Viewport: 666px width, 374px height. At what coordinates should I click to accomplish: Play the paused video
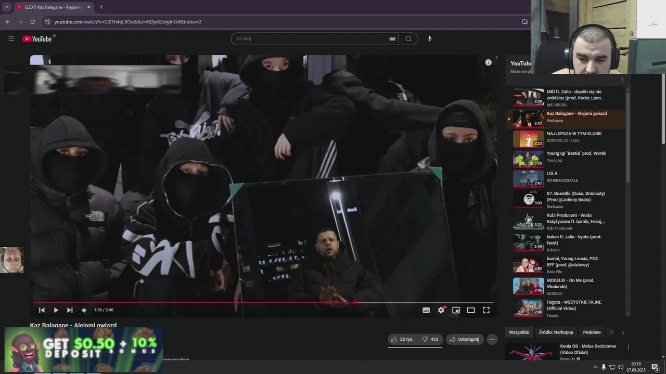(x=56, y=310)
